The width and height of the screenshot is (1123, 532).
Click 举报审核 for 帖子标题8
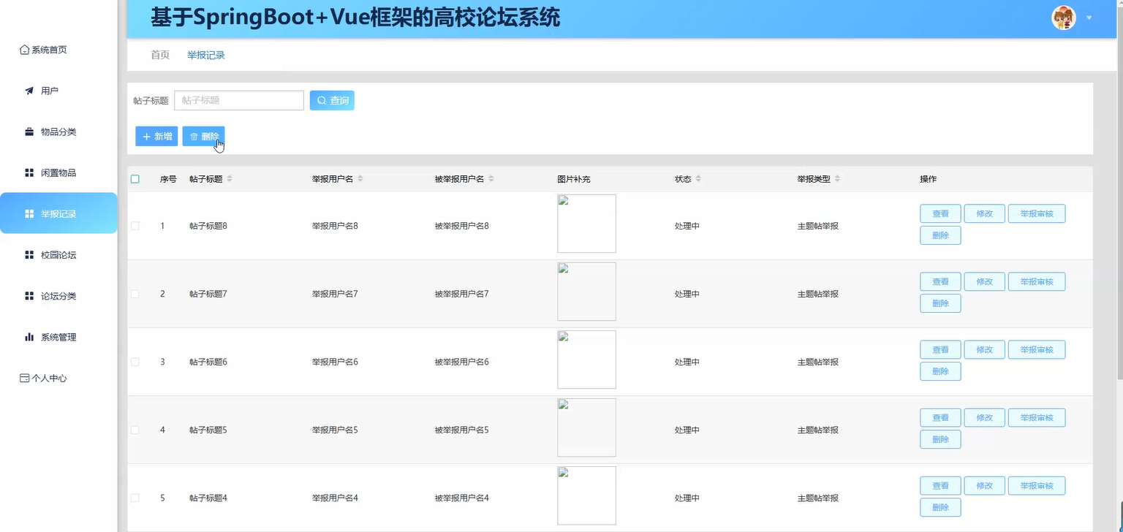click(1037, 213)
